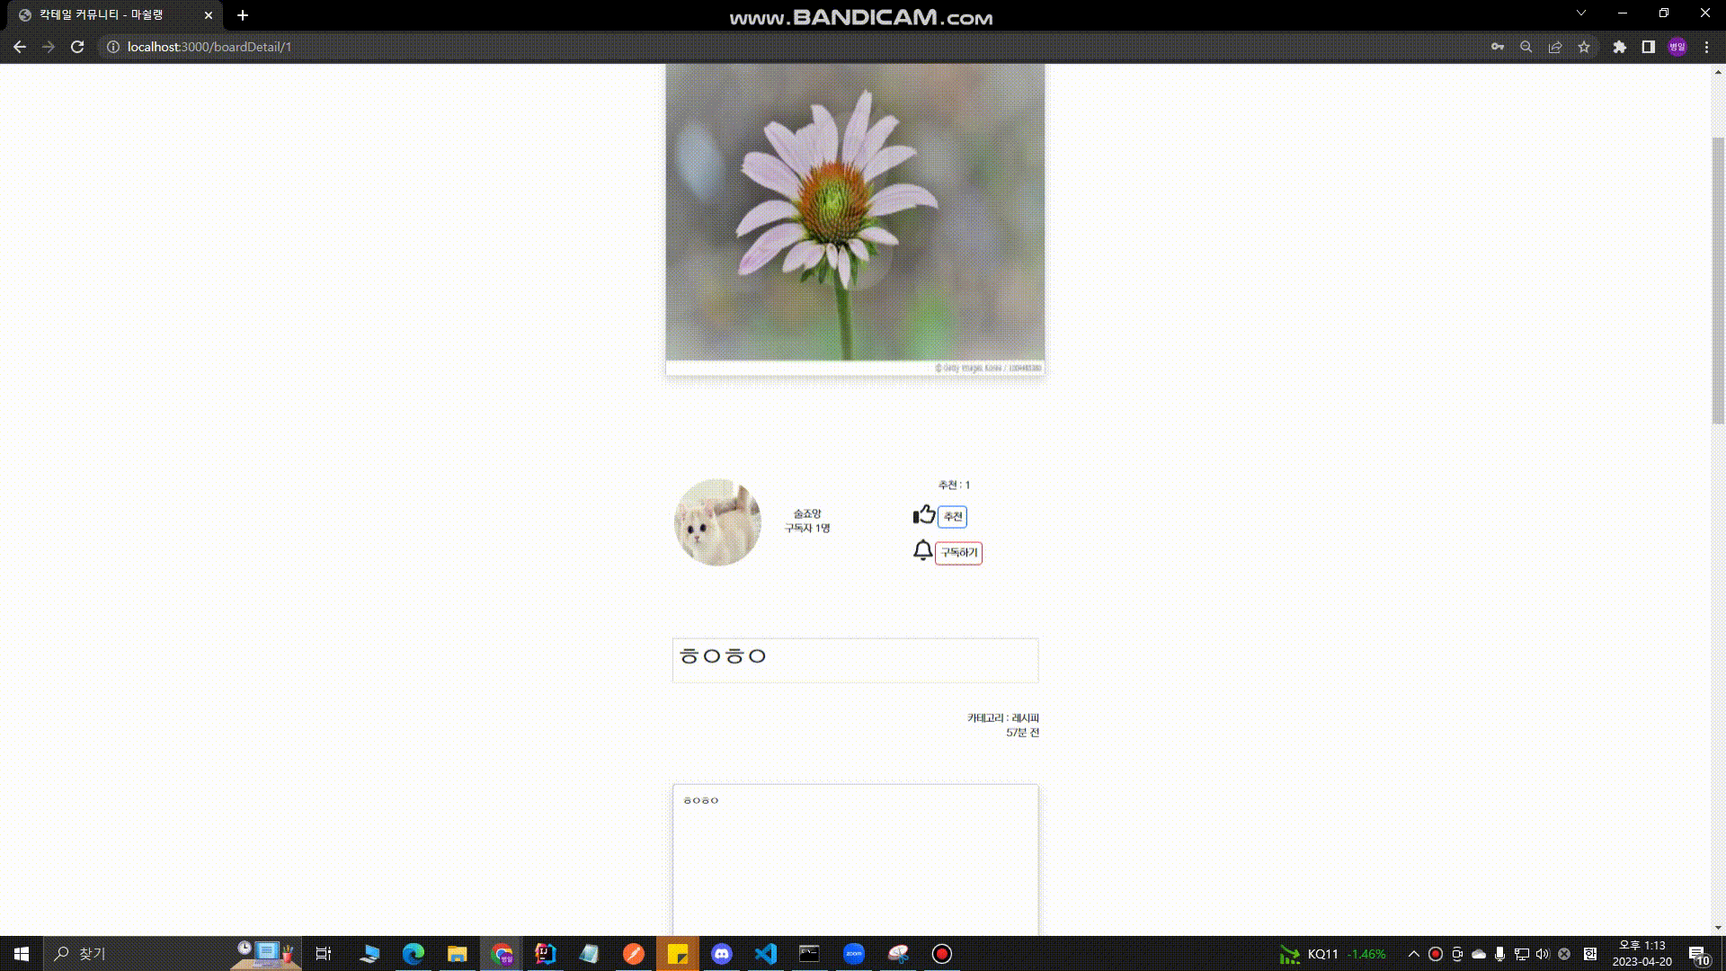Open a new browser tab
This screenshot has height=971, width=1726.
243,15
